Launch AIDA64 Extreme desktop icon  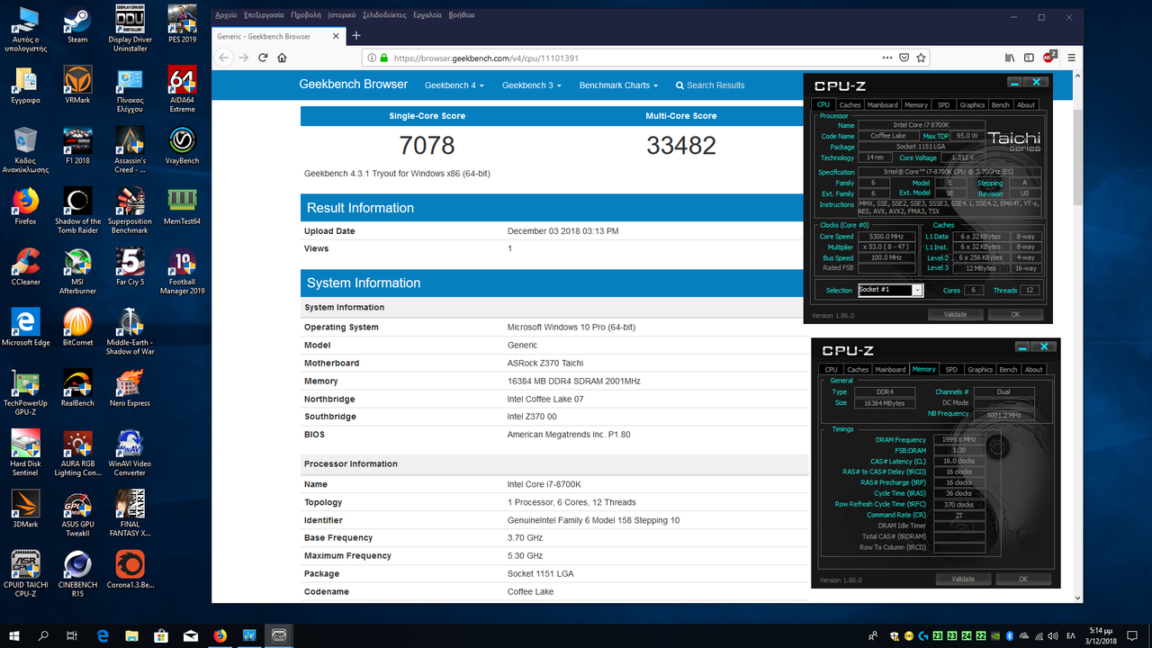(183, 89)
